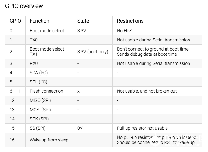Select the GPIO column header
This screenshot has width=208, height=152.
tap(15, 21)
